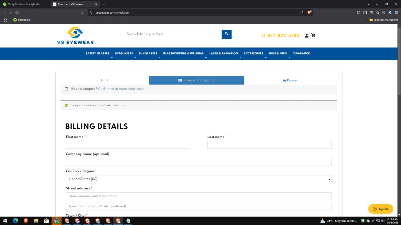Image resolution: width=401 pixels, height=225 pixels.
Task: Call 877-872-5780 link
Action: coord(283,36)
